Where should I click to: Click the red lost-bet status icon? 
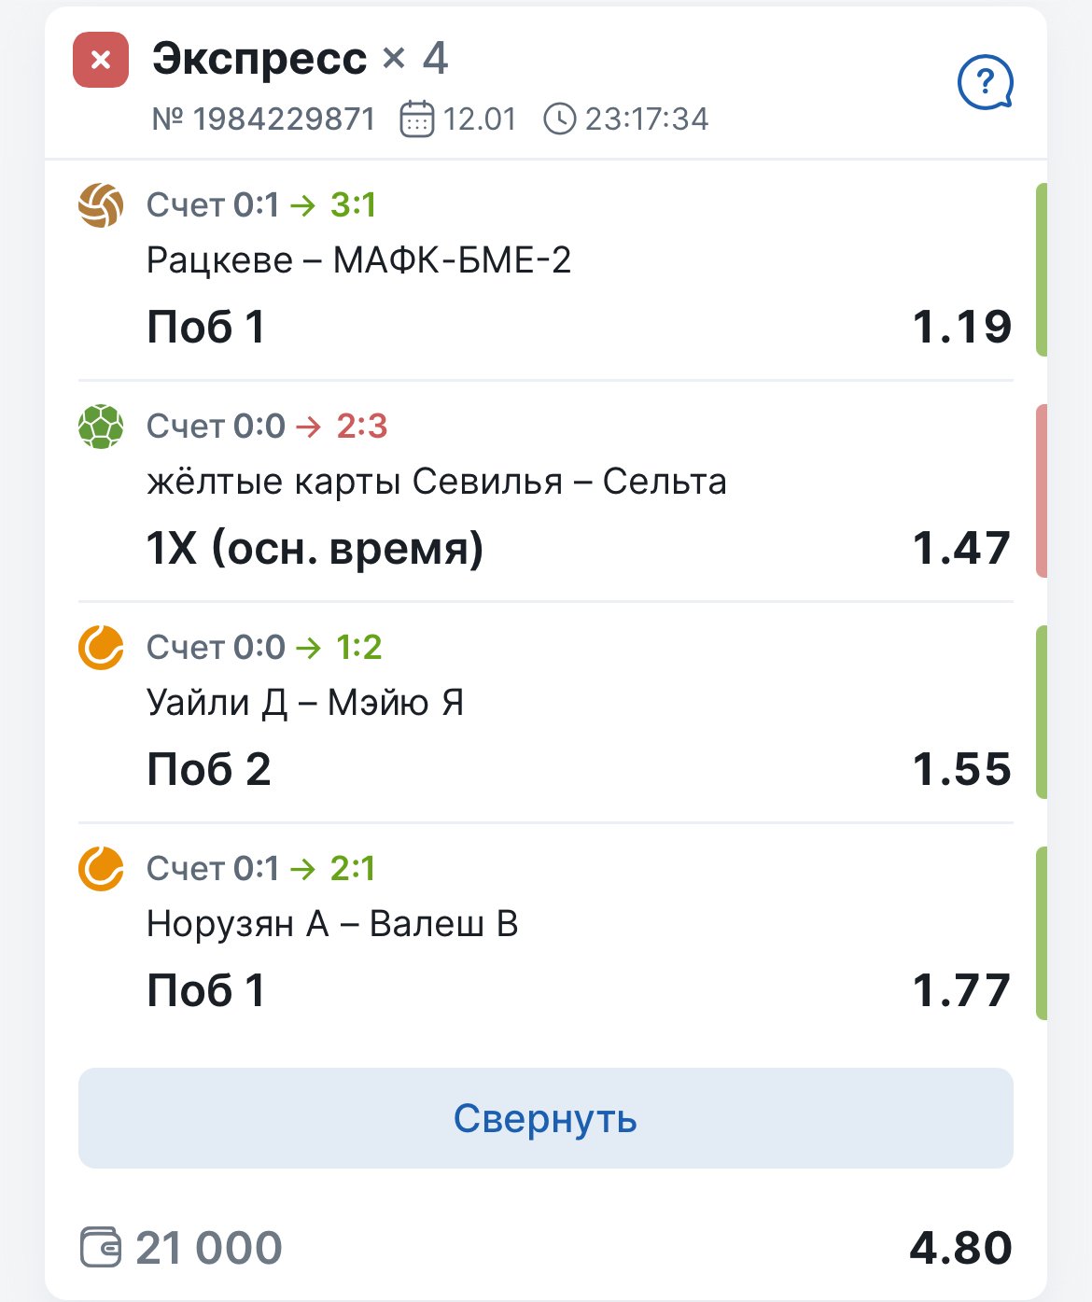(101, 60)
